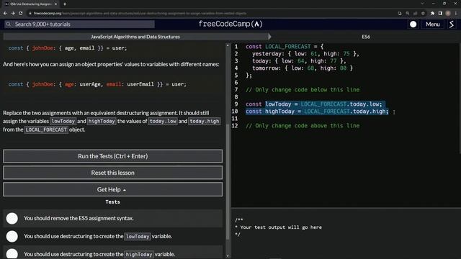Click the scroll-down arrow of instructions panel
The image size is (461, 259).
(x=228, y=256)
